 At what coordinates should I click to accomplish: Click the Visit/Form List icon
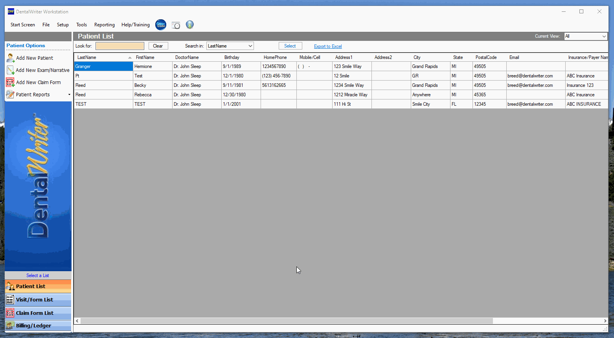(x=10, y=299)
